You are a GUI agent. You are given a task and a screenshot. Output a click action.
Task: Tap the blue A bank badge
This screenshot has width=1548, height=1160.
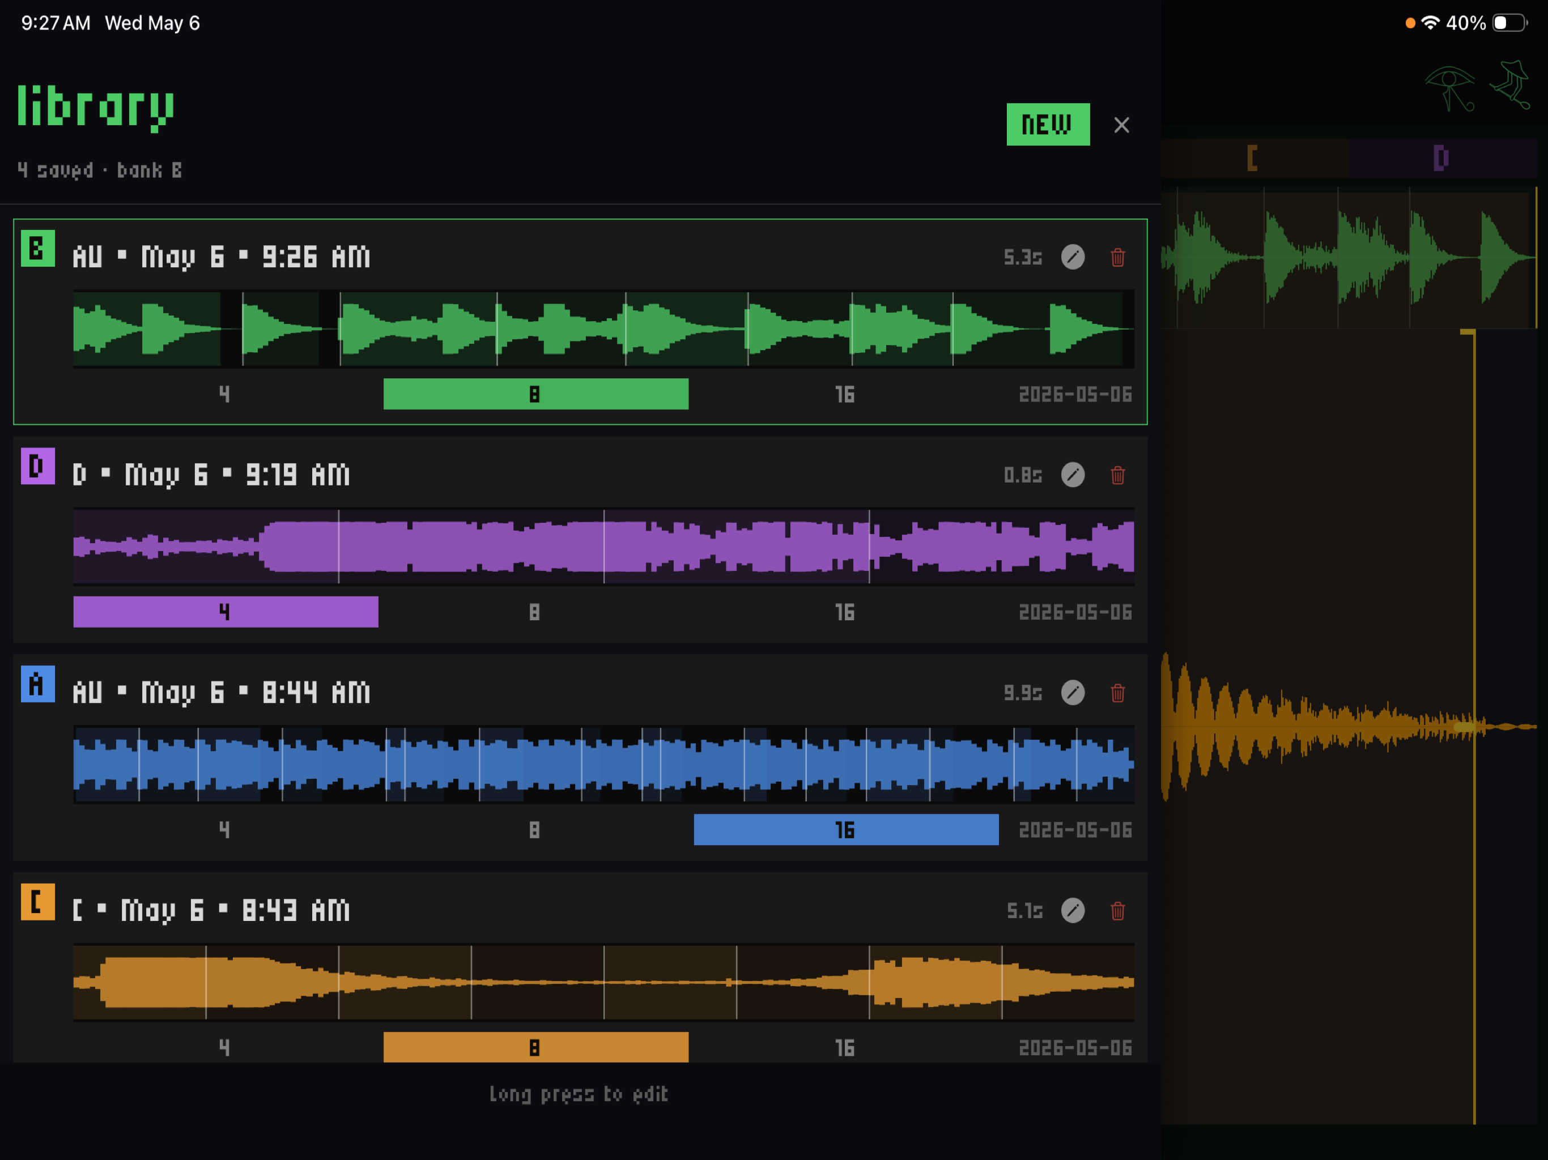38,684
